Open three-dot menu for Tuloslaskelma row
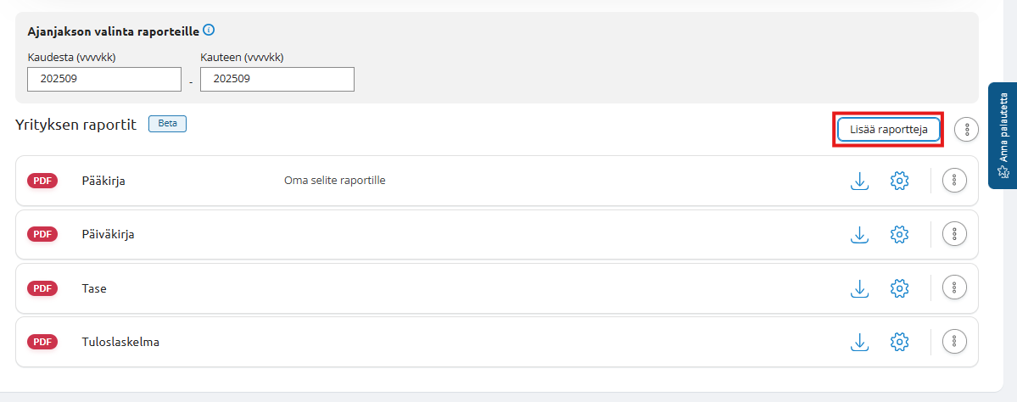This screenshot has width=1017, height=402. coord(954,342)
